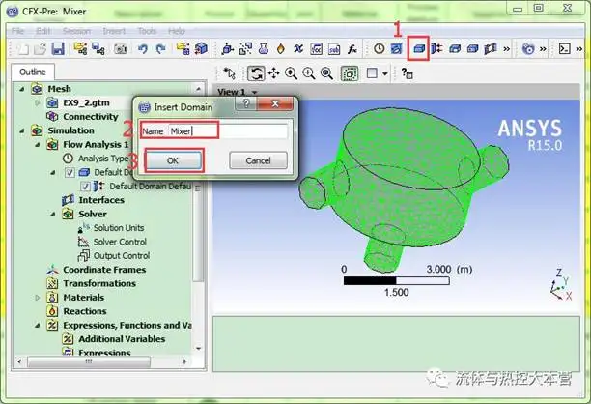The width and height of the screenshot is (591, 404).
Task: Select Interfaces in the outline tree
Action: click(101, 200)
